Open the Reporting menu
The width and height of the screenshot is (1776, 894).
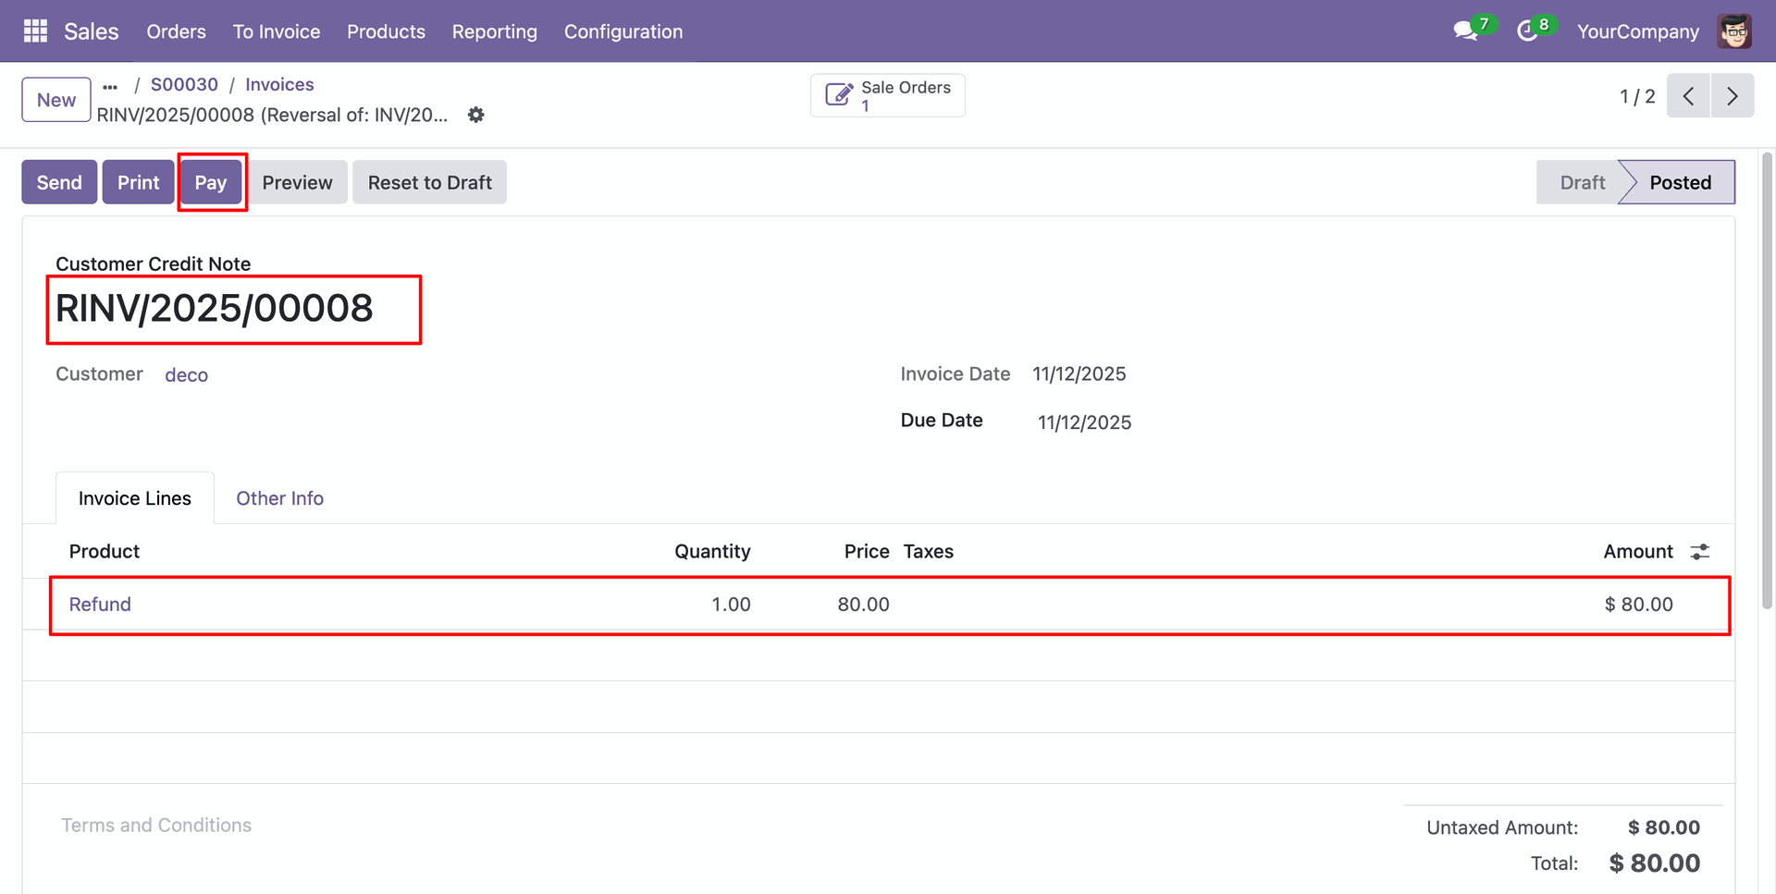(494, 31)
